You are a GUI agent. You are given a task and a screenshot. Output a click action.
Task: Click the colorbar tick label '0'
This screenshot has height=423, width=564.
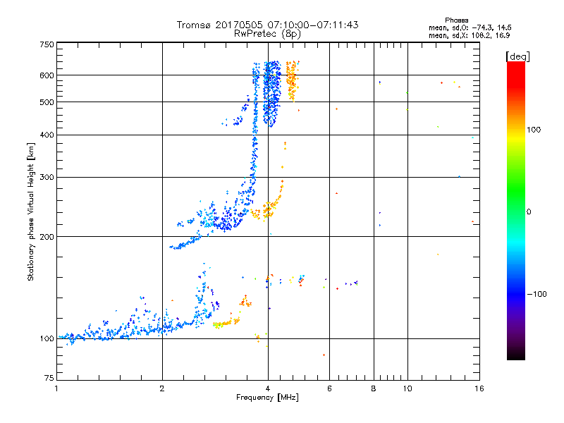click(x=529, y=211)
